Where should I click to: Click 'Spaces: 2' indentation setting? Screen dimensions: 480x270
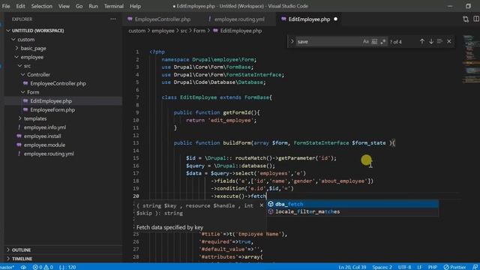click(x=382, y=267)
